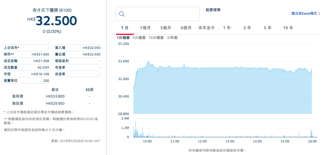
Task: Switch to the 5年 range tab
Action: coord(268,28)
